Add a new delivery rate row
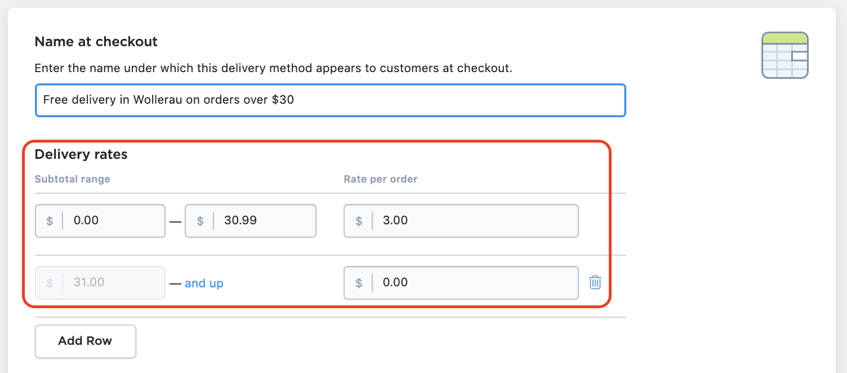 coord(86,341)
